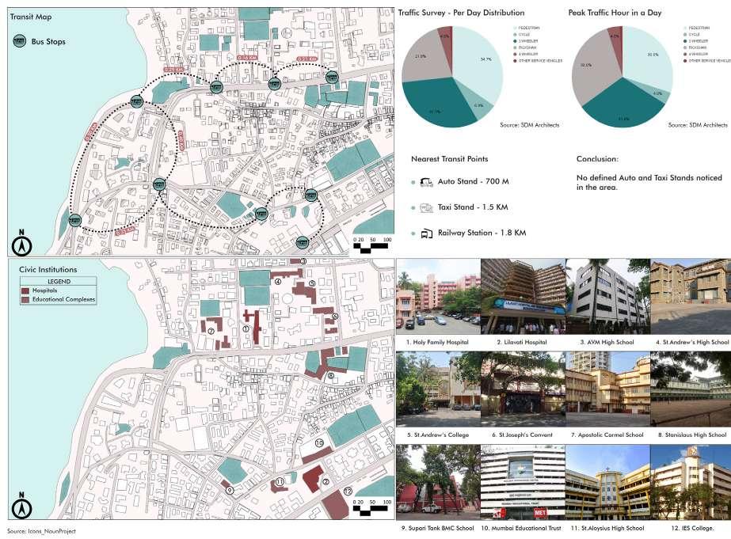Click the north arrow on Civic Institutions map
This screenshot has width=731, height=539.
click(22, 506)
